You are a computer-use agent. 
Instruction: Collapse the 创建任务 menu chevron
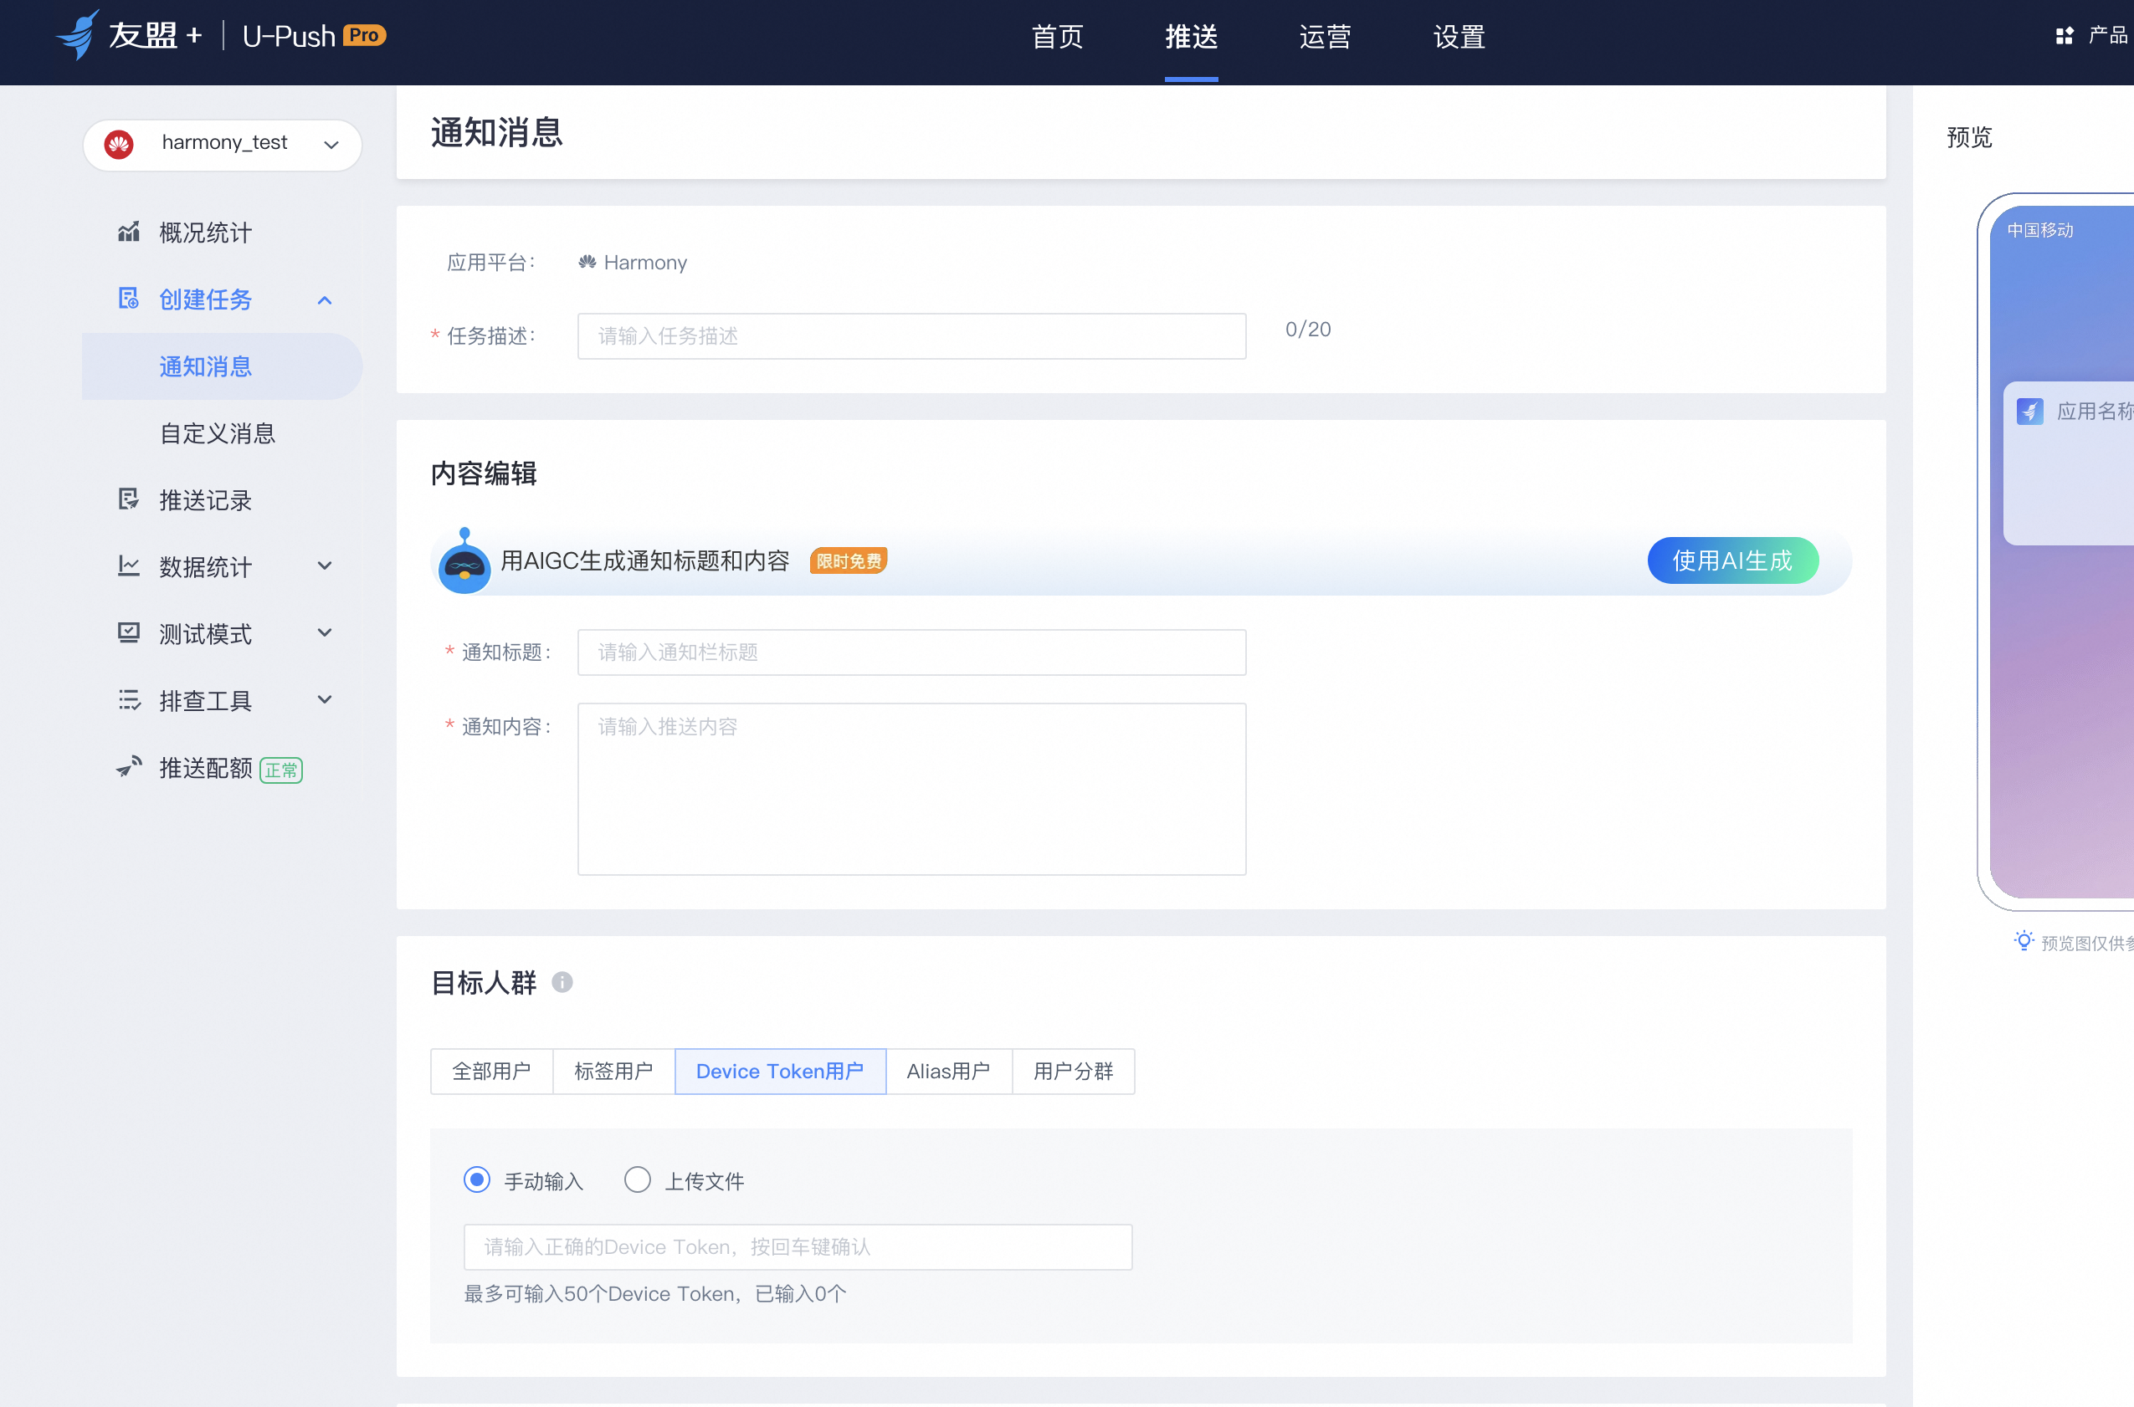[x=325, y=300]
